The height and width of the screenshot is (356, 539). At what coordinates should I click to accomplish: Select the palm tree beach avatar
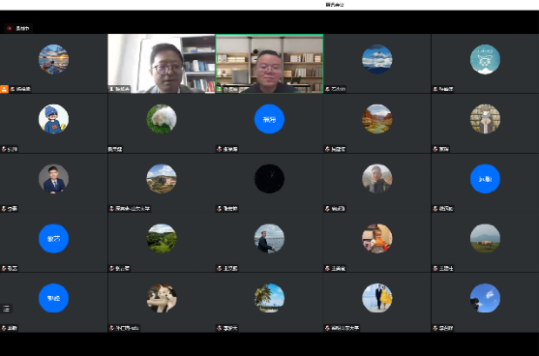point(269,298)
